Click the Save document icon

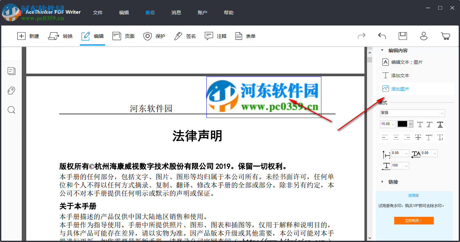pos(402,36)
